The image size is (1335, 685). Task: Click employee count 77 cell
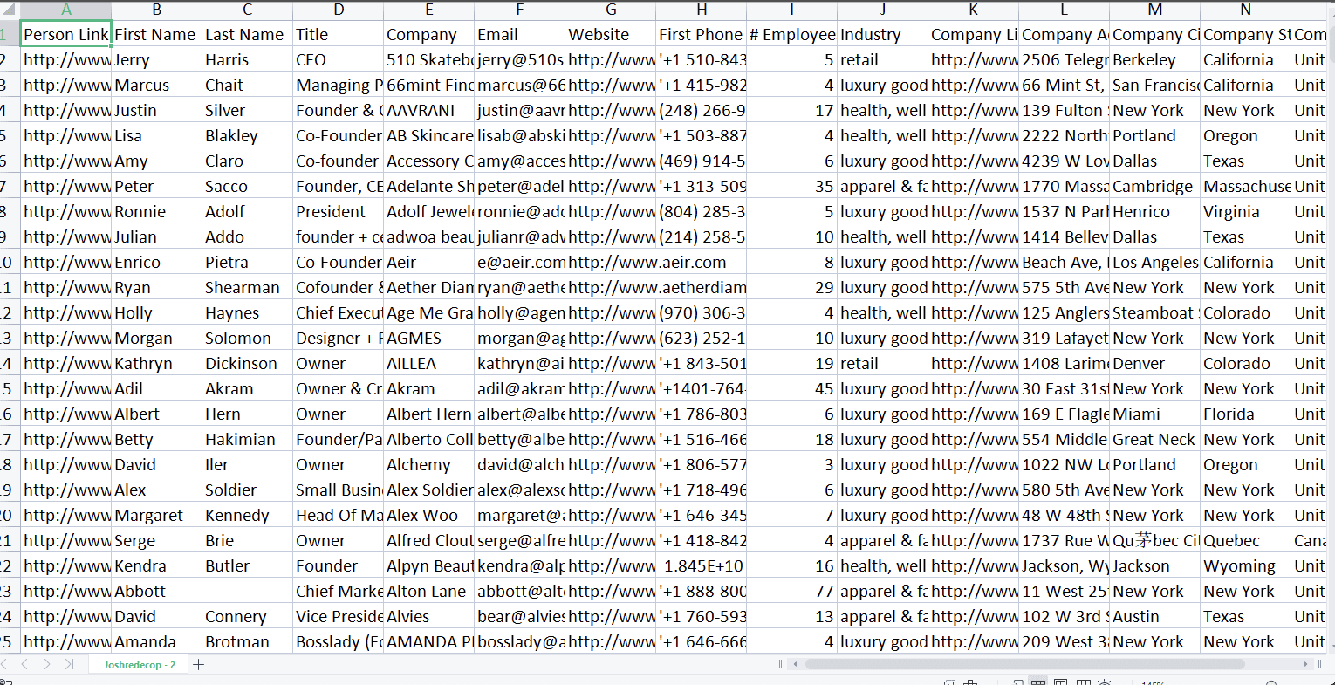tap(792, 591)
